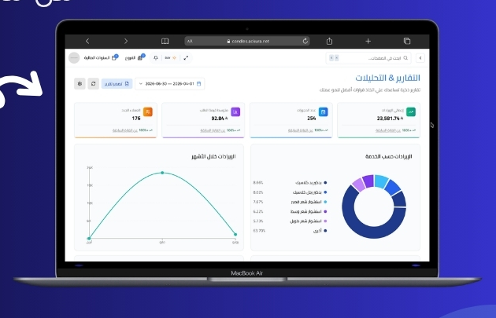This screenshot has height=318, width=496.
Task: Toggle the sun light theme icon
Action: click(174, 58)
